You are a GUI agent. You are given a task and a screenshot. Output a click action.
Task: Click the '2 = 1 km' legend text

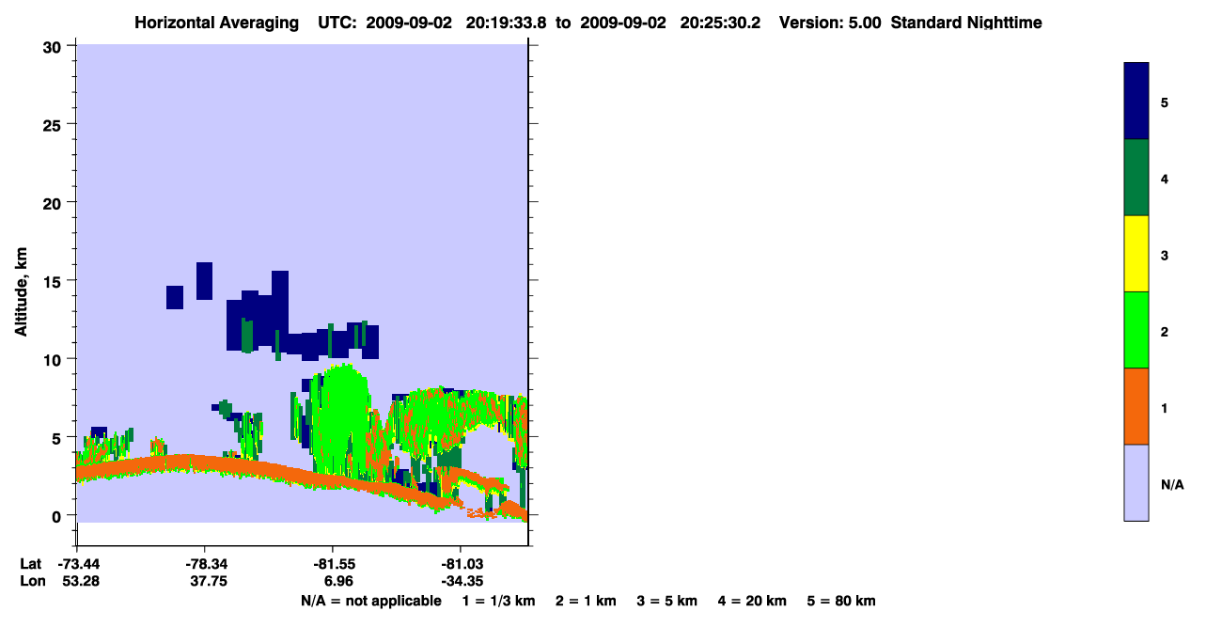click(586, 601)
